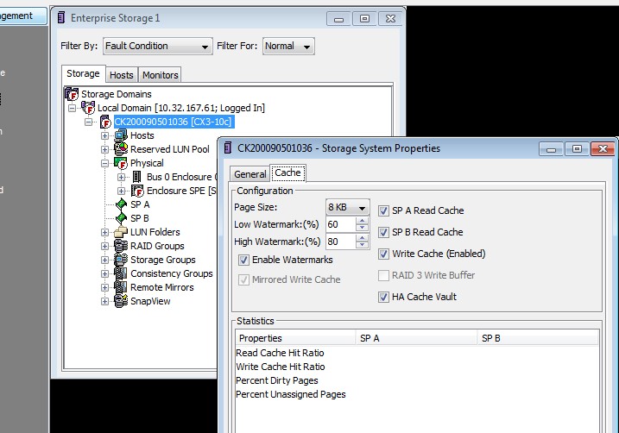Open the Page Size 8 KB dropdown
The width and height of the screenshot is (619, 433).
347,207
